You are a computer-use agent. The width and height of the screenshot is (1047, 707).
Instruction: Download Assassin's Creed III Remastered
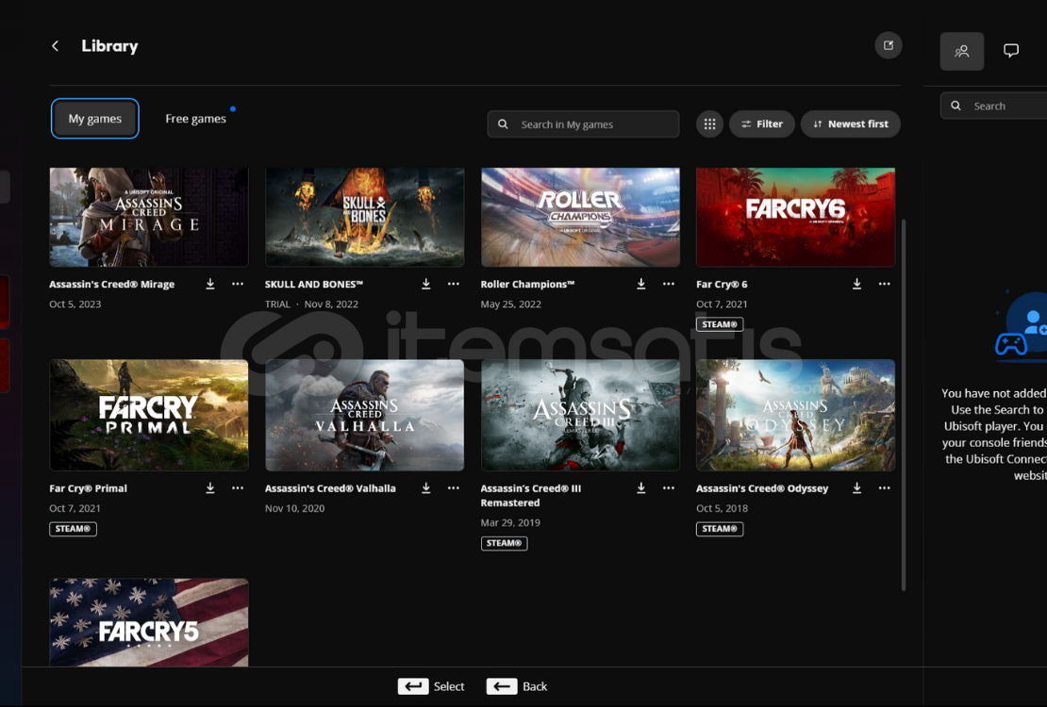pos(641,488)
